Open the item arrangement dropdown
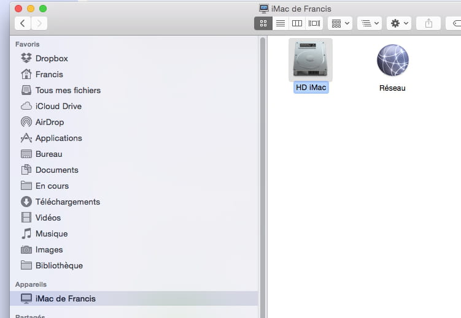The width and height of the screenshot is (461, 318). click(340, 23)
